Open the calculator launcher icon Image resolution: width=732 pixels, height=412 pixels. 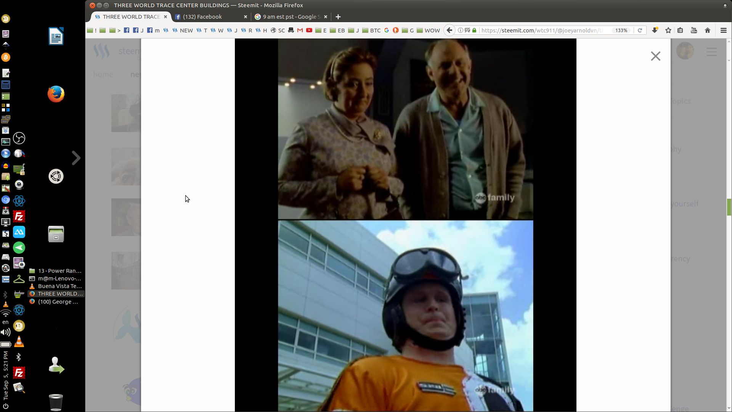click(6, 85)
